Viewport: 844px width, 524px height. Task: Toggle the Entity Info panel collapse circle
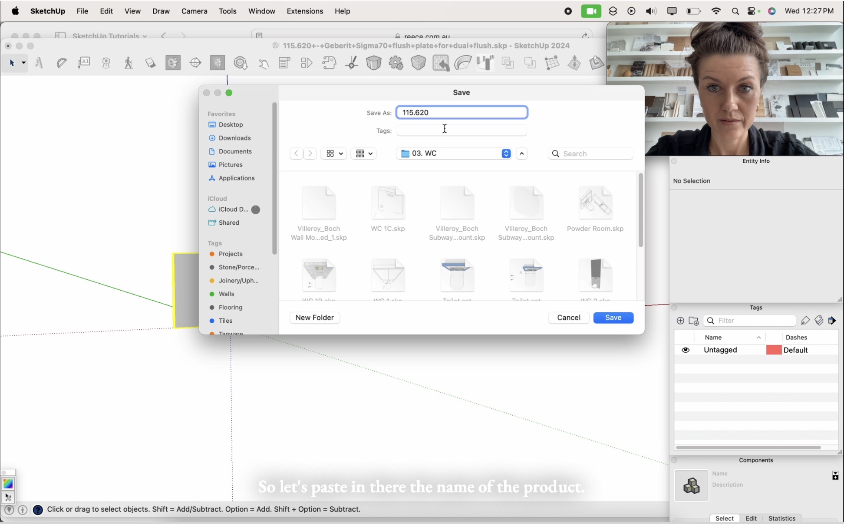click(674, 161)
